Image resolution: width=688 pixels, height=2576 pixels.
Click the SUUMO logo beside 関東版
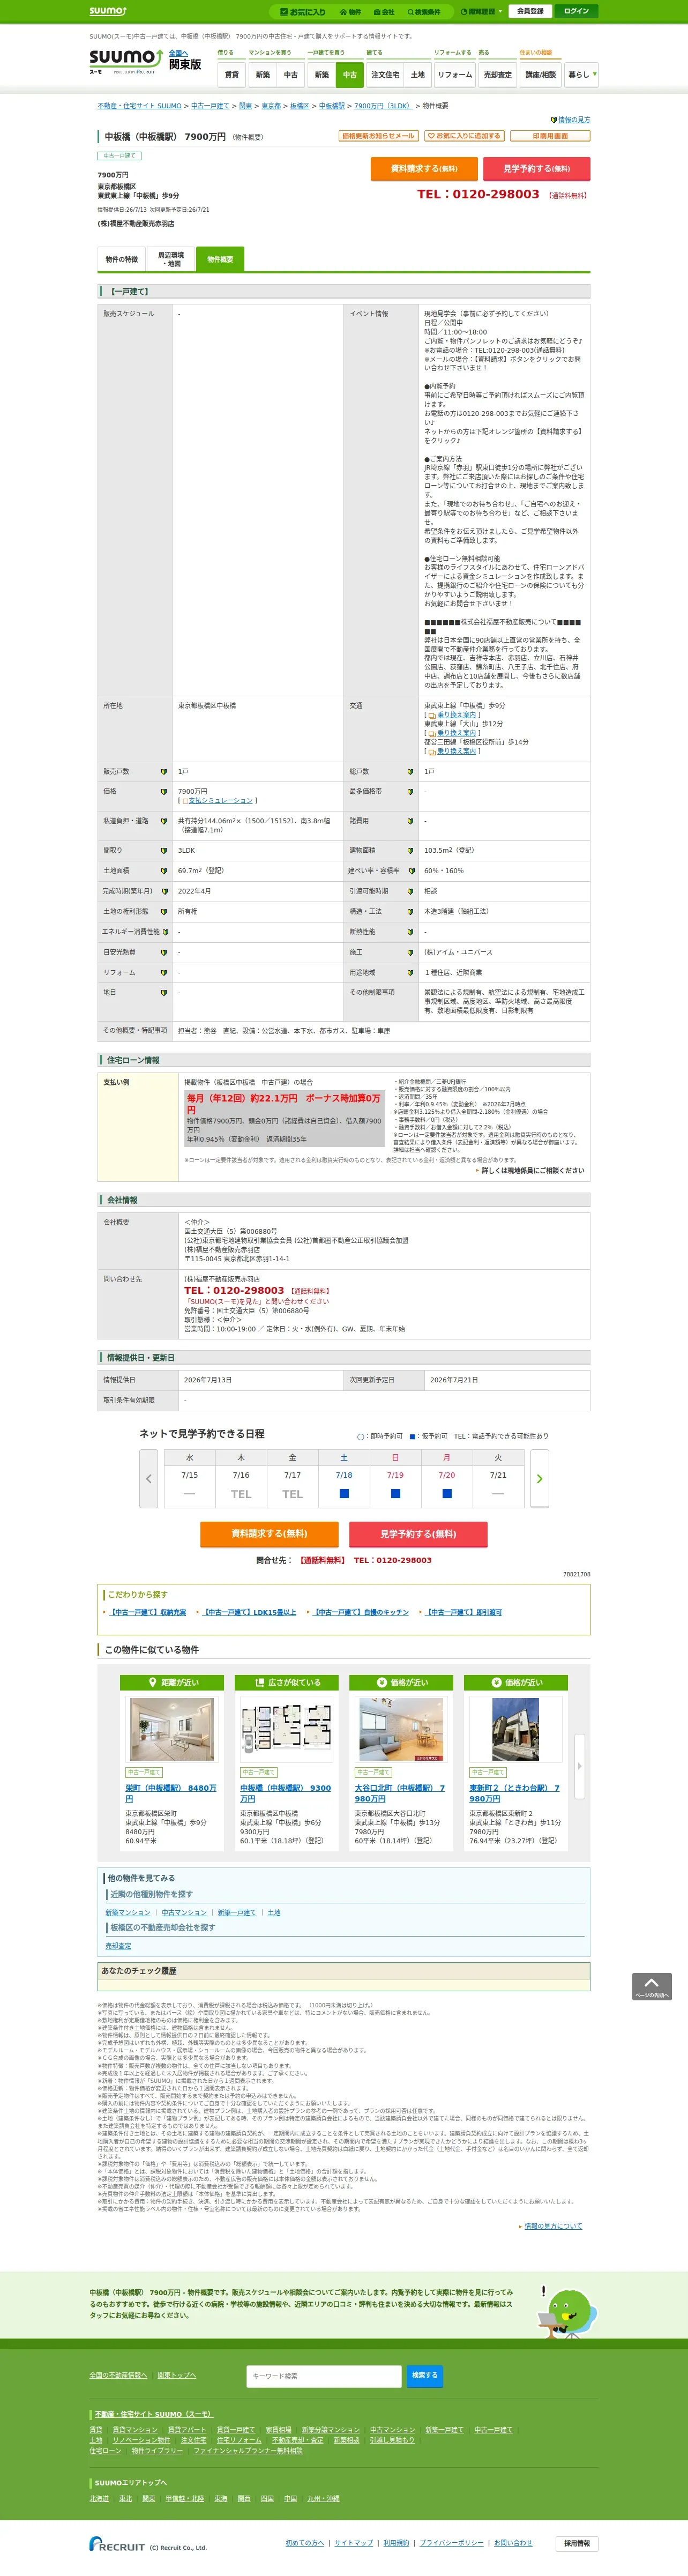coord(126,61)
